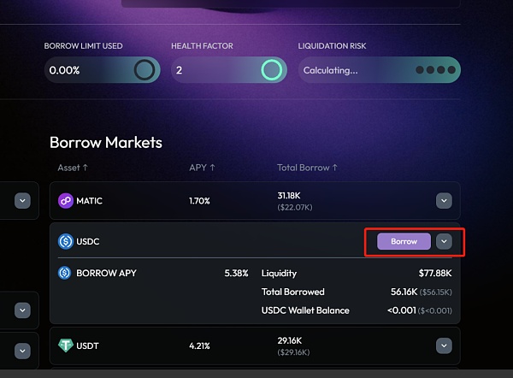Click the Borrow Limit Used ring indicator
This screenshot has width=513, height=378.
tap(144, 70)
